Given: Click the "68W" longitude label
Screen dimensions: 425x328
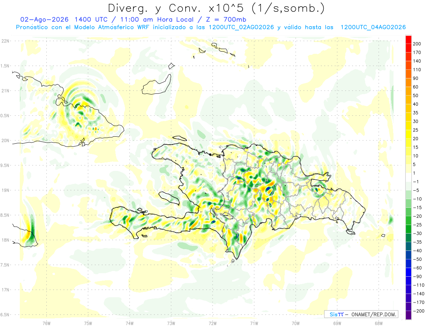Looking at the screenshot, I should point(379,323).
